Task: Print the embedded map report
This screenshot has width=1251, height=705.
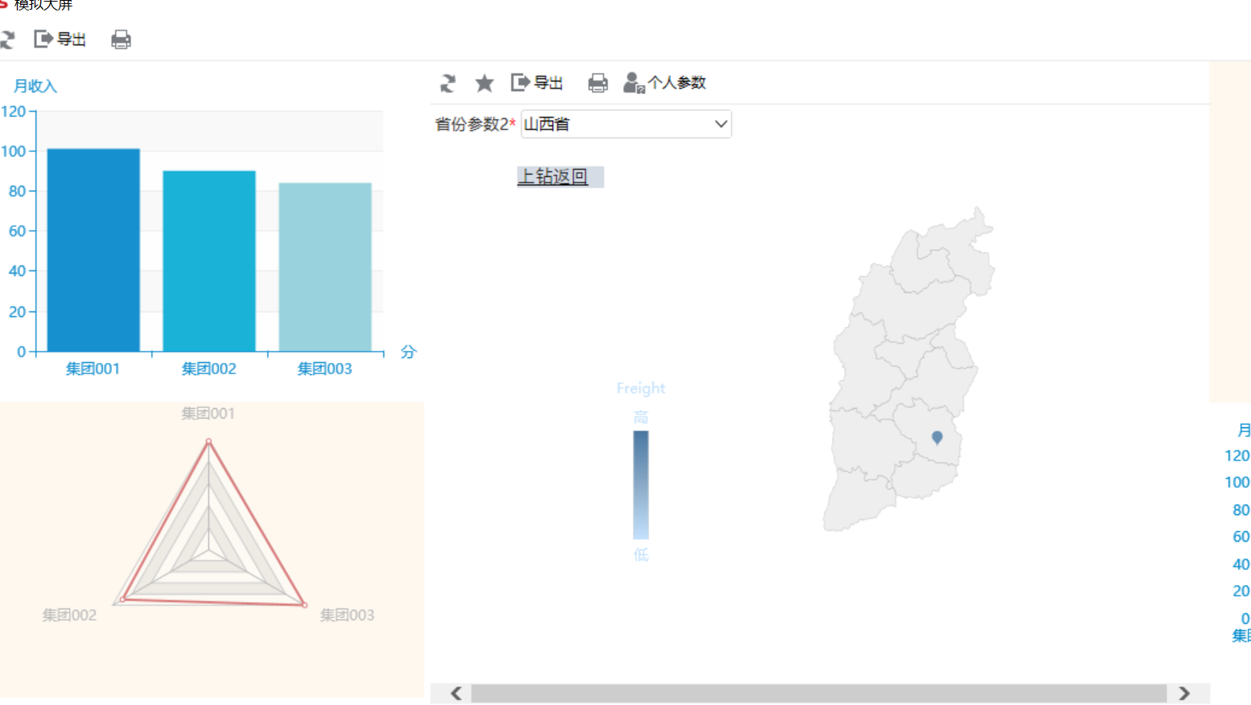Action: pos(598,83)
